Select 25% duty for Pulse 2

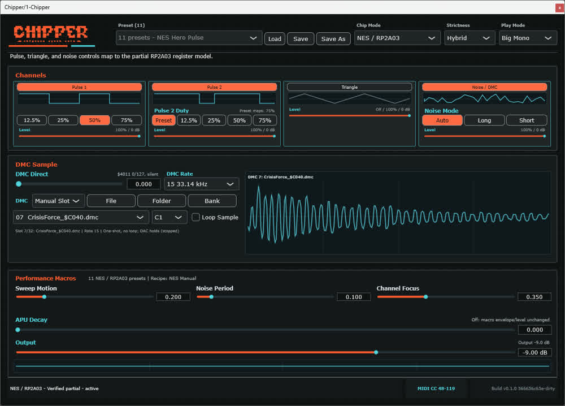pos(214,120)
